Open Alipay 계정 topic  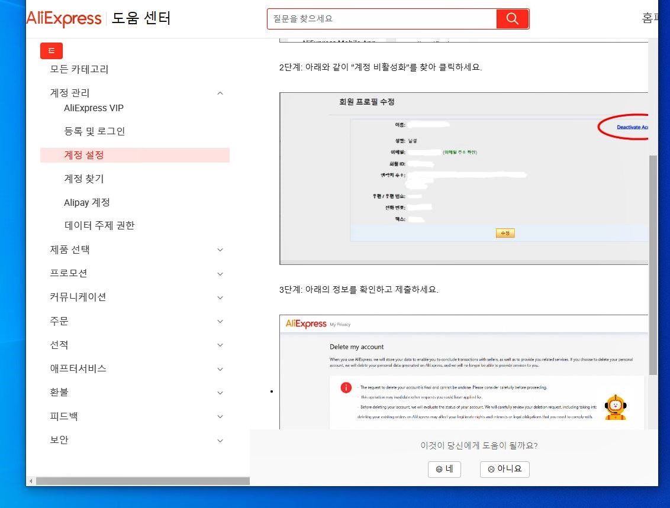pyautogui.click(x=87, y=202)
